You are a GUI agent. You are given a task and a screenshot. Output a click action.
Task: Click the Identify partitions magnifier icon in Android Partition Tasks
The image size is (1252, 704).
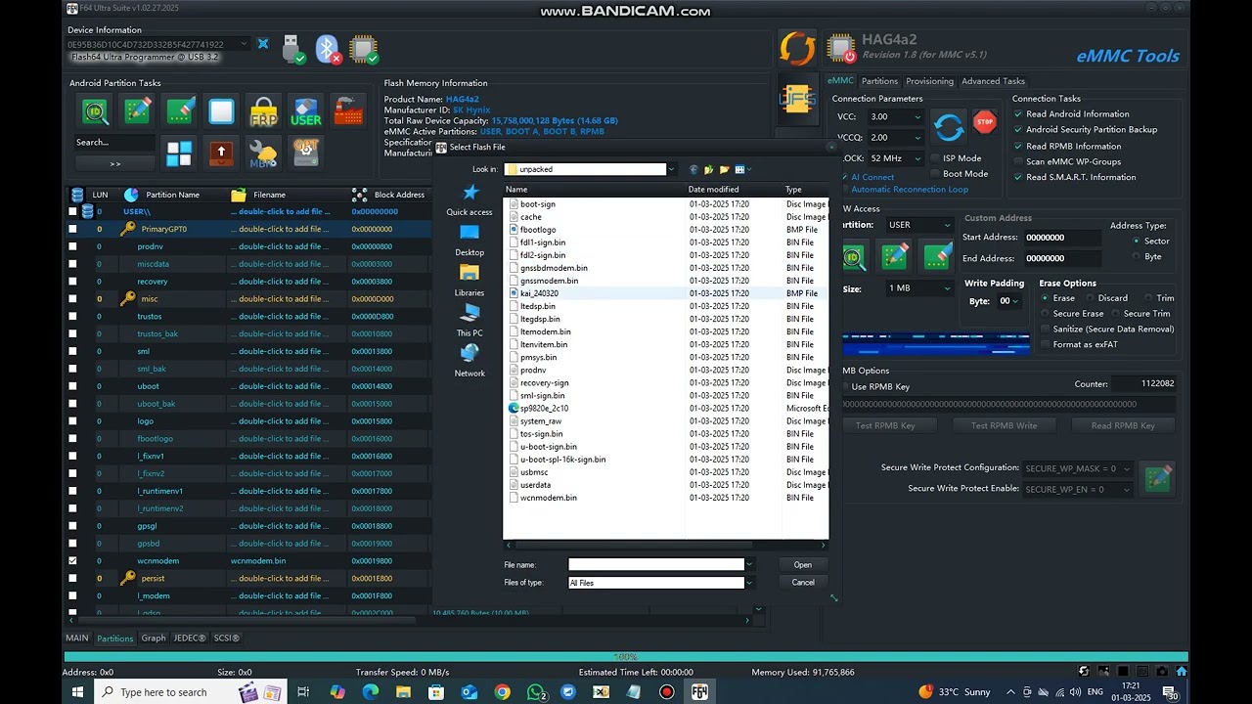click(x=95, y=111)
